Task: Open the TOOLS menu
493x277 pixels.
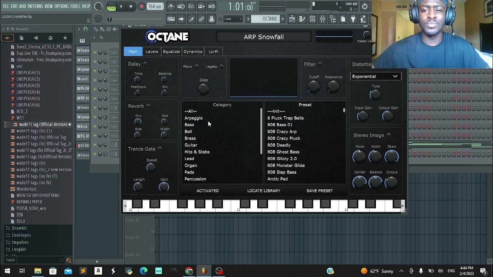Action: click(x=75, y=6)
